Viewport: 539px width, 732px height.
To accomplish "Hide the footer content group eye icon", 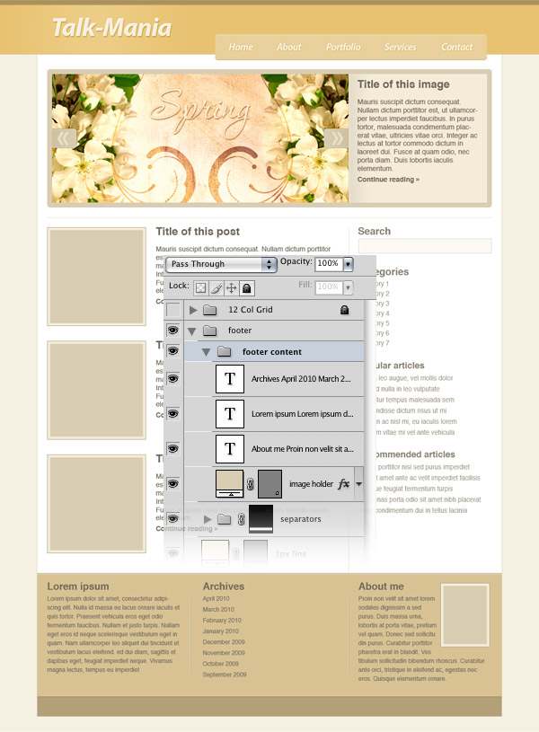I will 173,350.
